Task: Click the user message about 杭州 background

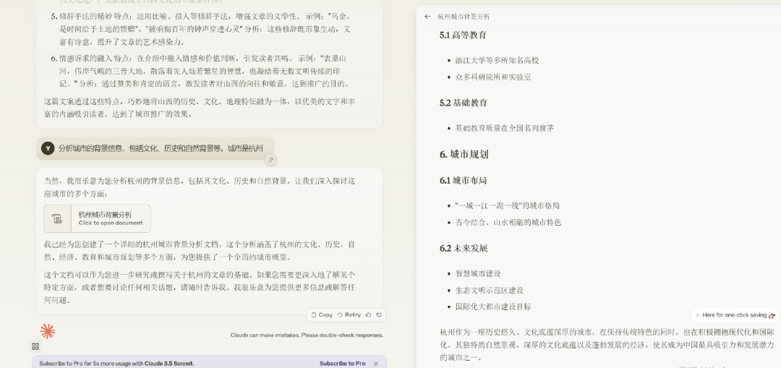Action: pos(161,148)
